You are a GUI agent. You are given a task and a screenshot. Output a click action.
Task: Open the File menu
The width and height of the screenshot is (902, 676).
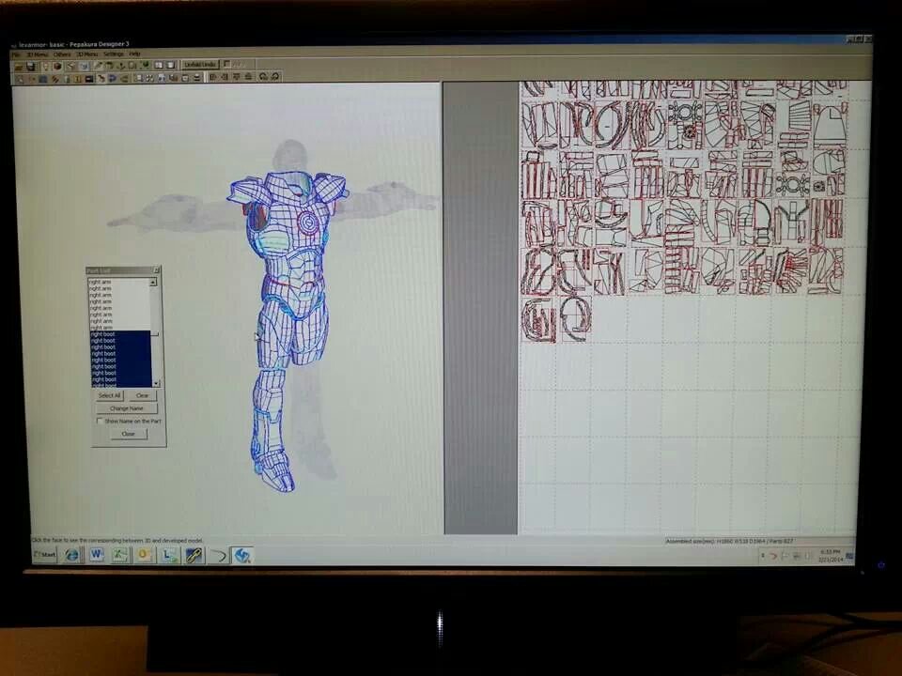coord(16,54)
